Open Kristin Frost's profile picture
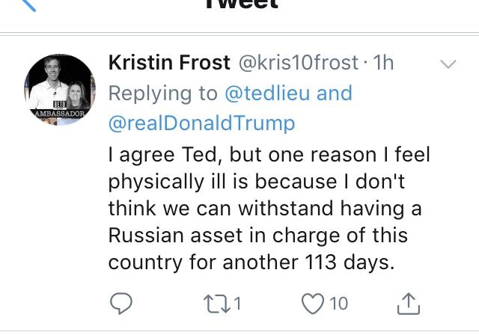The width and height of the screenshot is (479, 335). click(x=59, y=90)
